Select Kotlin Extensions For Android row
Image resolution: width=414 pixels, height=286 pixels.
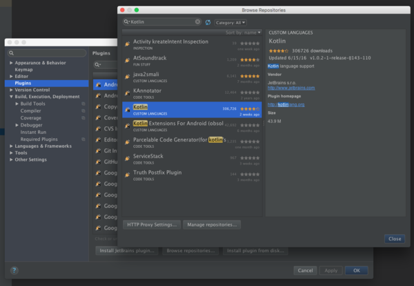[x=192, y=126]
